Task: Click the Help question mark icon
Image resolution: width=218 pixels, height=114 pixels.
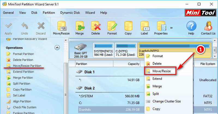Action: [191, 26]
